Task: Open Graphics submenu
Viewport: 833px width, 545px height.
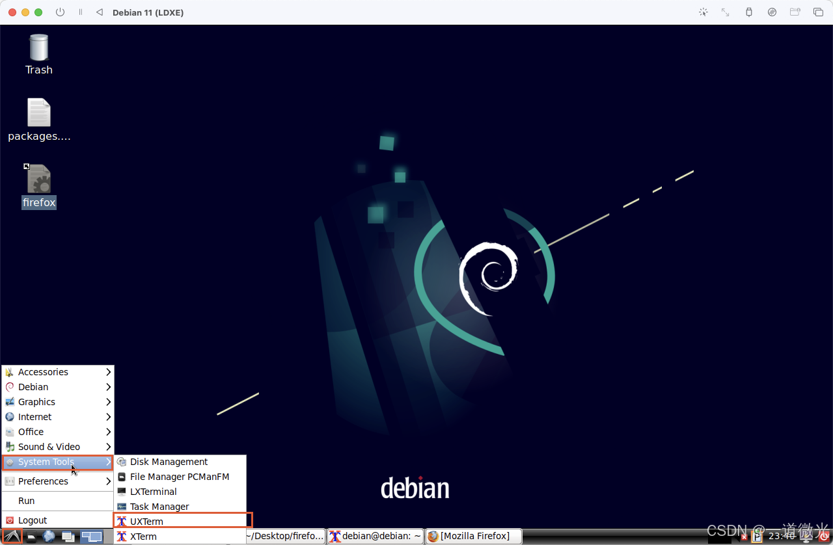Action: pyautogui.click(x=58, y=402)
